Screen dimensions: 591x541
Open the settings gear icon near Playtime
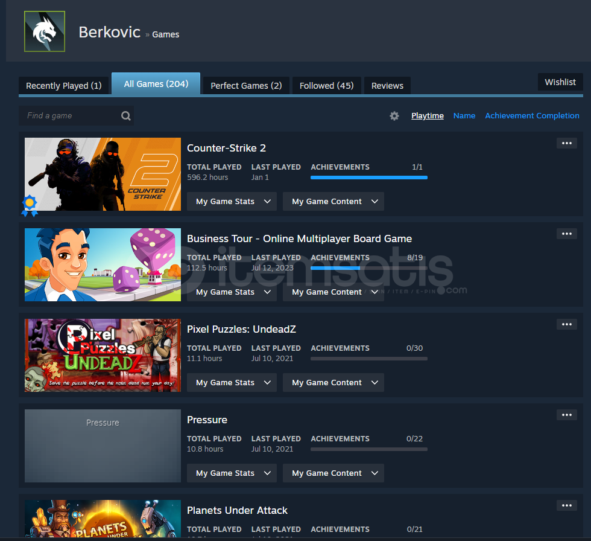[394, 116]
